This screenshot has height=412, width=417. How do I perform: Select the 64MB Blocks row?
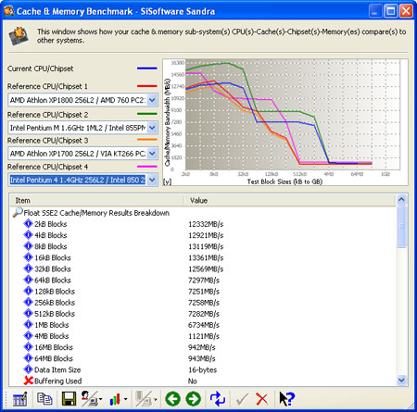[x=202, y=358]
